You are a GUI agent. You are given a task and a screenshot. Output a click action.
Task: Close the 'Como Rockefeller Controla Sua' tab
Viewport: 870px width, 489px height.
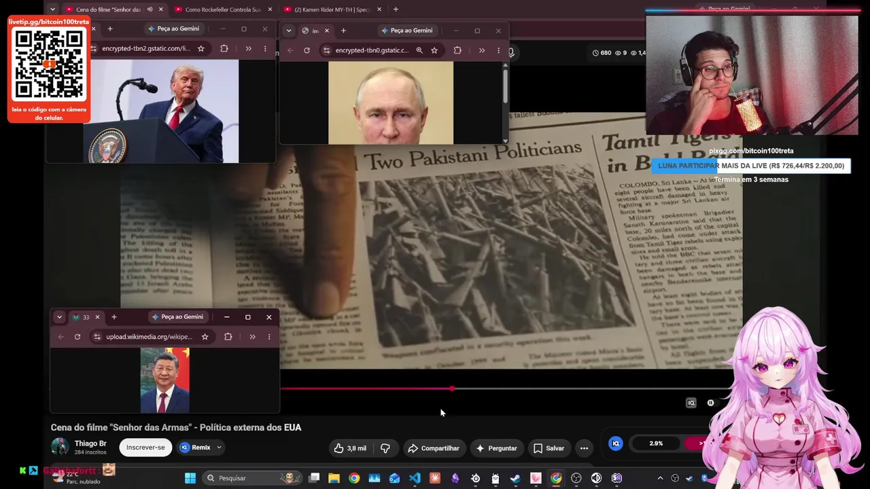(270, 10)
